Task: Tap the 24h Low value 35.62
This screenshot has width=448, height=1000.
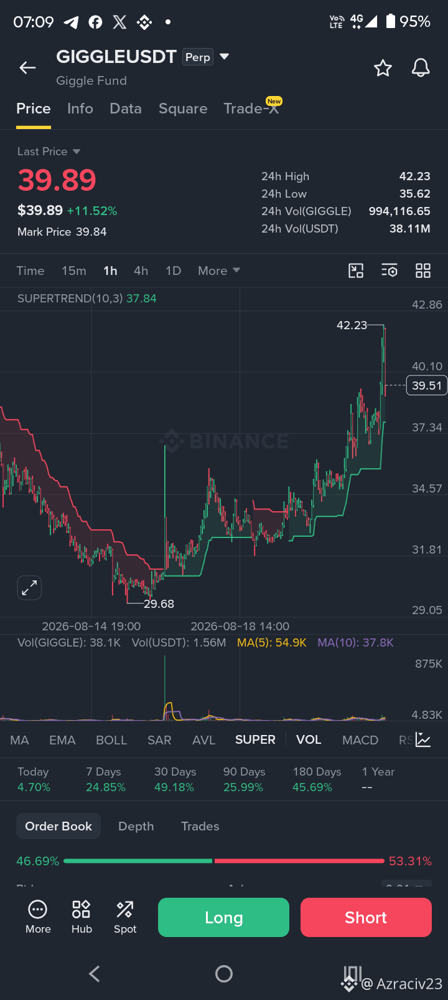Action: [x=415, y=194]
